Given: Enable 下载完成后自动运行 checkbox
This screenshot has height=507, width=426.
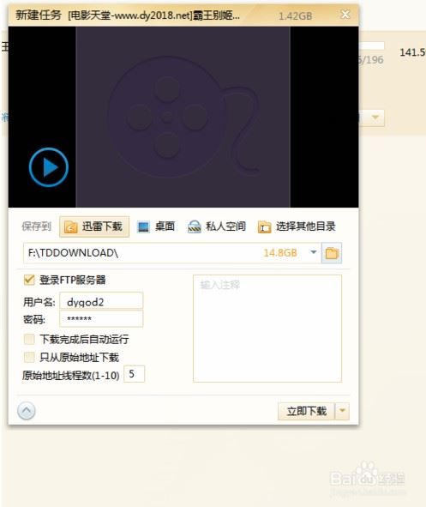Looking at the screenshot, I should tap(29, 339).
